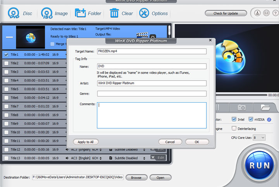Check the Title3 checkbox

click(x=6, y=72)
